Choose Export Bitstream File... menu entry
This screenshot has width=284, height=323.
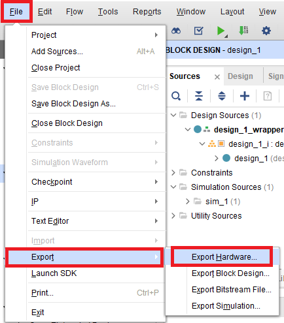coord(232,290)
